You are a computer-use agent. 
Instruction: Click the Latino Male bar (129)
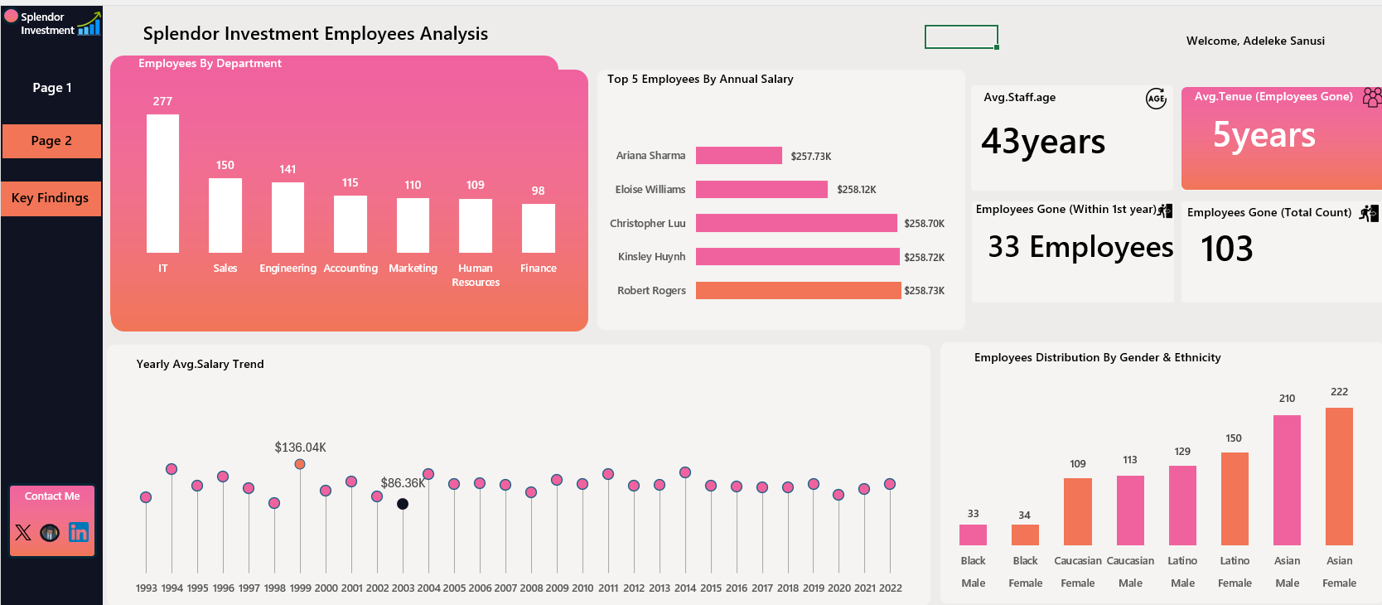click(1182, 506)
